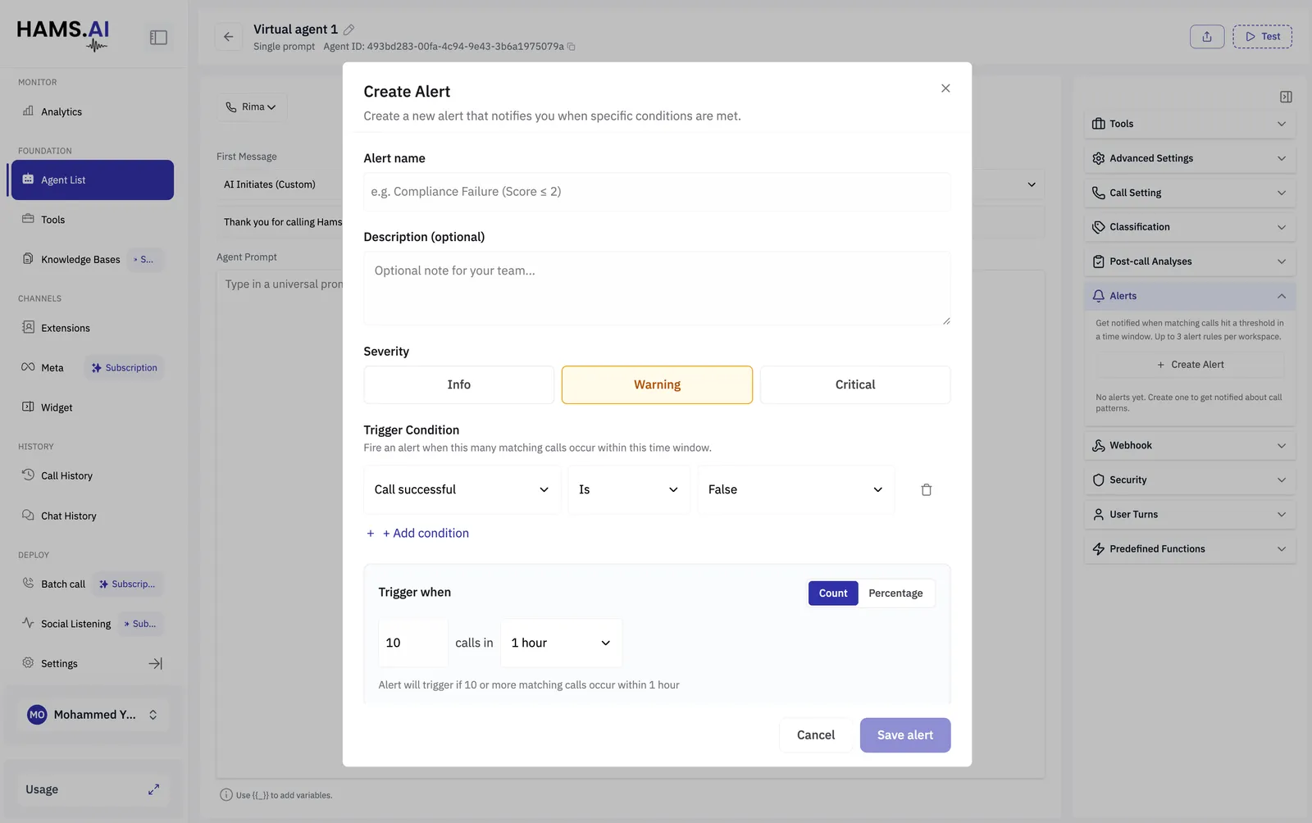The image size is (1312, 823).
Task: Click Cancel button in dialog
Action: pyautogui.click(x=816, y=735)
